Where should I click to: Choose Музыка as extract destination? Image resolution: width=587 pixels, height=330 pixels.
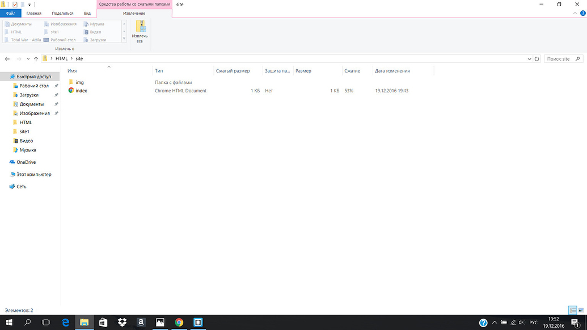point(94,24)
